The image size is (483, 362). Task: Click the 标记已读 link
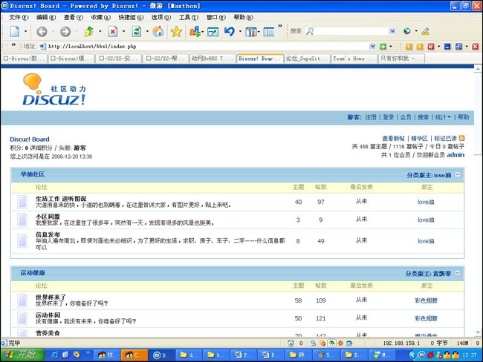tap(445, 139)
